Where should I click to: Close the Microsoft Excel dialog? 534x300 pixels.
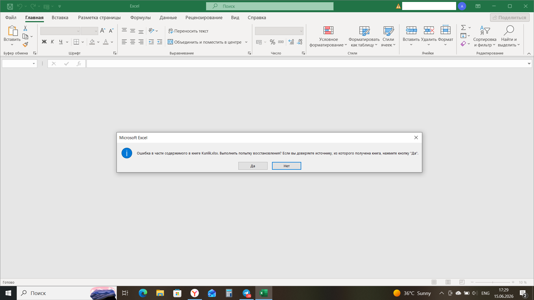pyautogui.click(x=416, y=137)
